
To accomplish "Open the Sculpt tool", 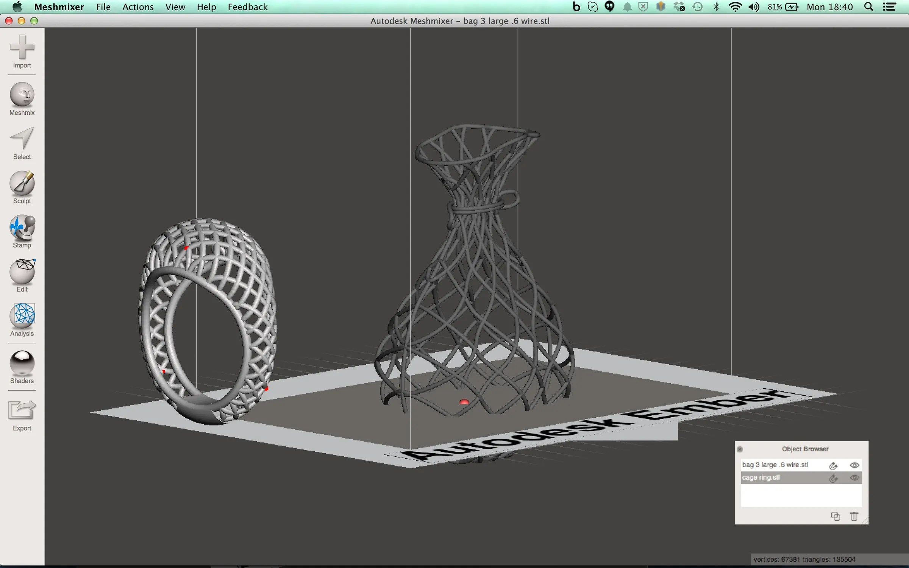I will tap(22, 187).
